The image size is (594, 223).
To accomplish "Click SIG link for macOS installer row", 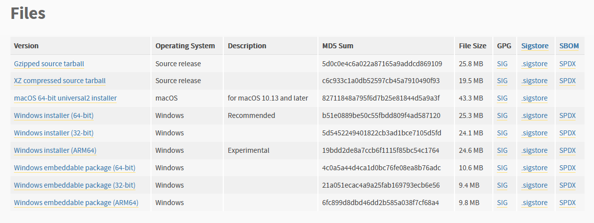I will (502, 98).
